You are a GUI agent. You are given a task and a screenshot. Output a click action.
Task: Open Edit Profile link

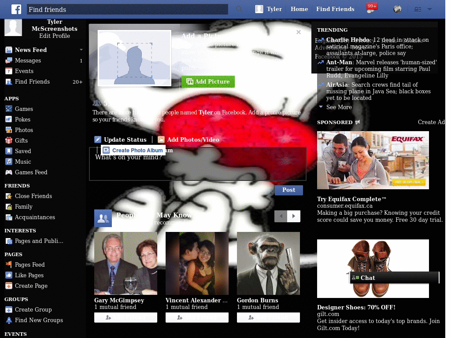point(55,36)
